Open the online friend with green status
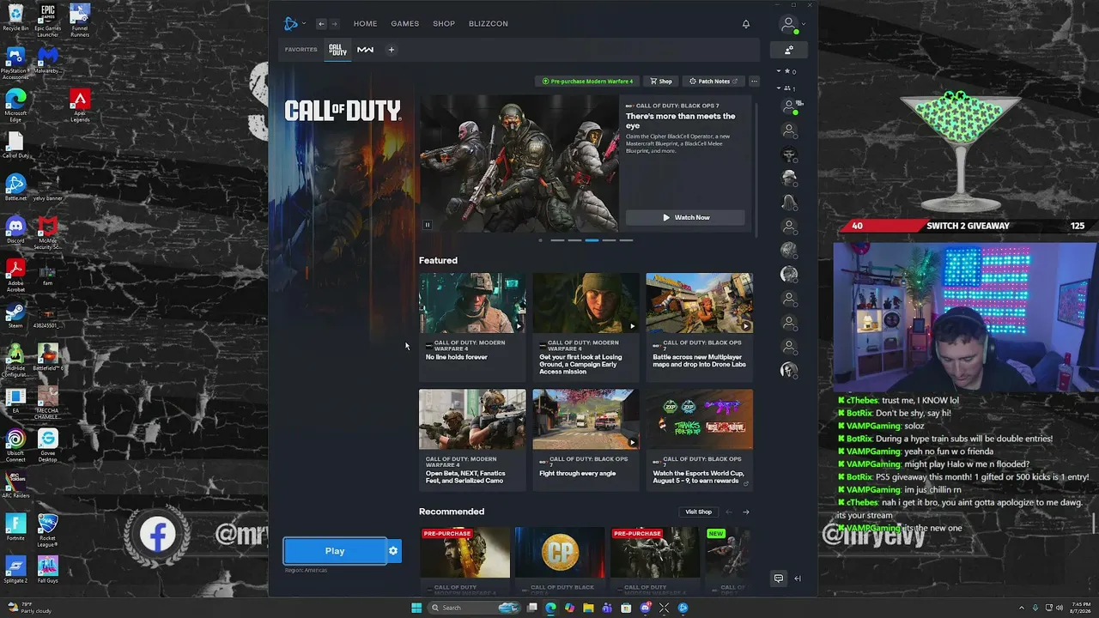Screen dimensions: 1099x618 point(789,106)
